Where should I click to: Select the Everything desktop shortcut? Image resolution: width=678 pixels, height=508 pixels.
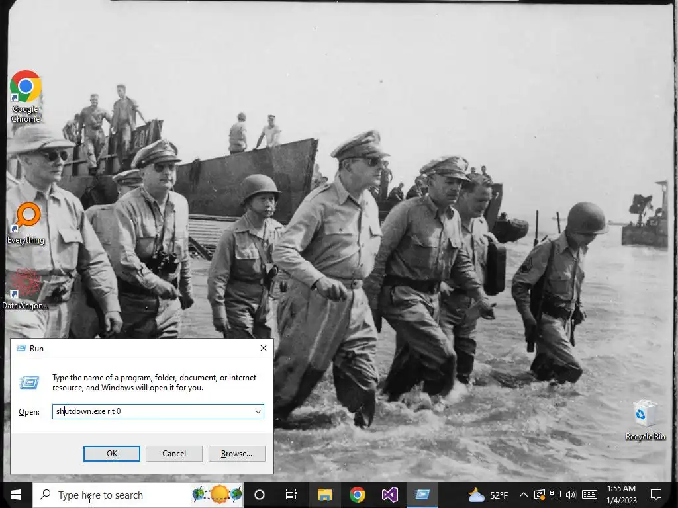[x=26, y=224]
